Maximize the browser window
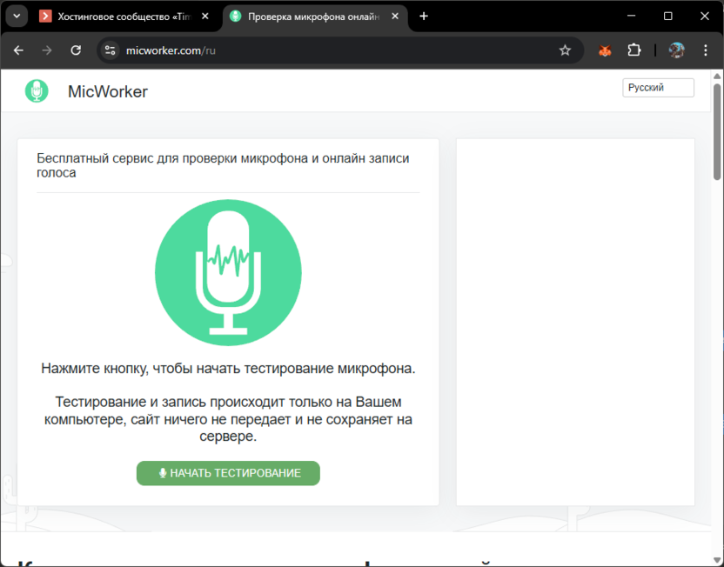This screenshot has height=567, width=724. pos(667,17)
